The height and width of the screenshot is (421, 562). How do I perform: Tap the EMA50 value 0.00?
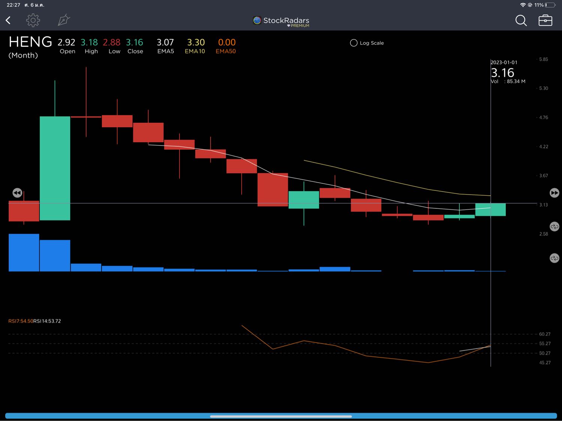tap(227, 42)
